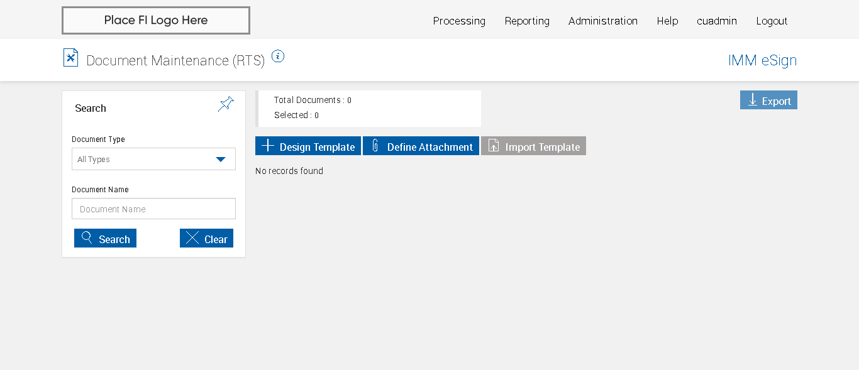Click the paperclip icon for Define Attachment
The width and height of the screenshot is (859, 370).
tap(375, 146)
